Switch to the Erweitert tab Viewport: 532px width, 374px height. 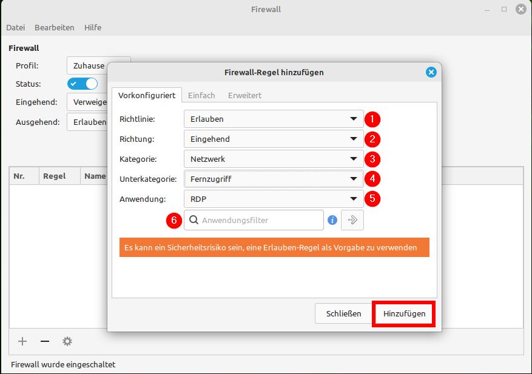(244, 95)
